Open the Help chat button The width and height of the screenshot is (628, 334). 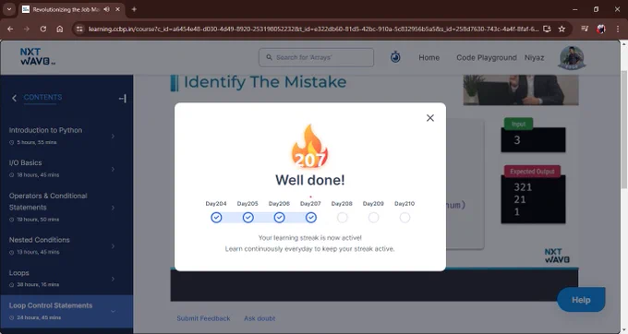[x=581, y=300]
